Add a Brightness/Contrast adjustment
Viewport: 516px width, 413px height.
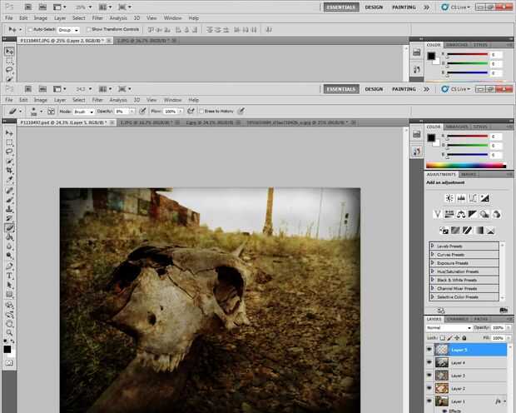(x=449, y=198)
